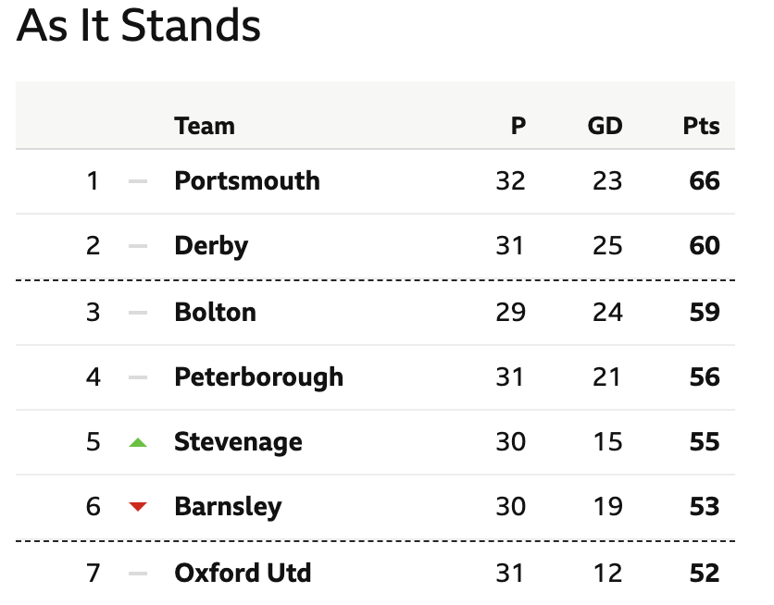Select the Bolton team name

pos(215,312)
